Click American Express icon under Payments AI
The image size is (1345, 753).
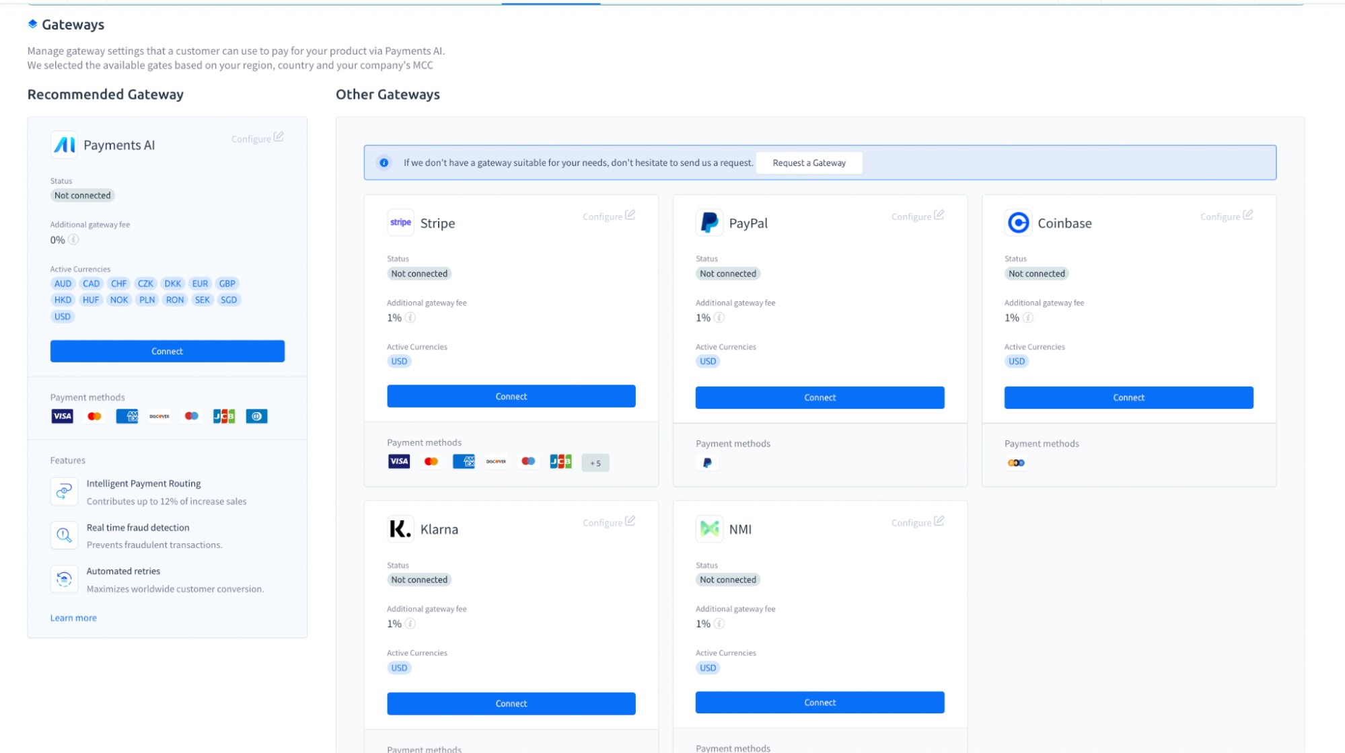(x=126, y=416)
